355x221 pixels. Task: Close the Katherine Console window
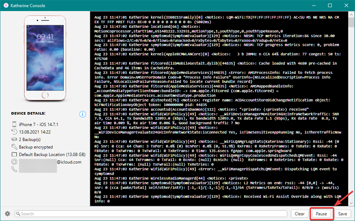tap(347, 5)
